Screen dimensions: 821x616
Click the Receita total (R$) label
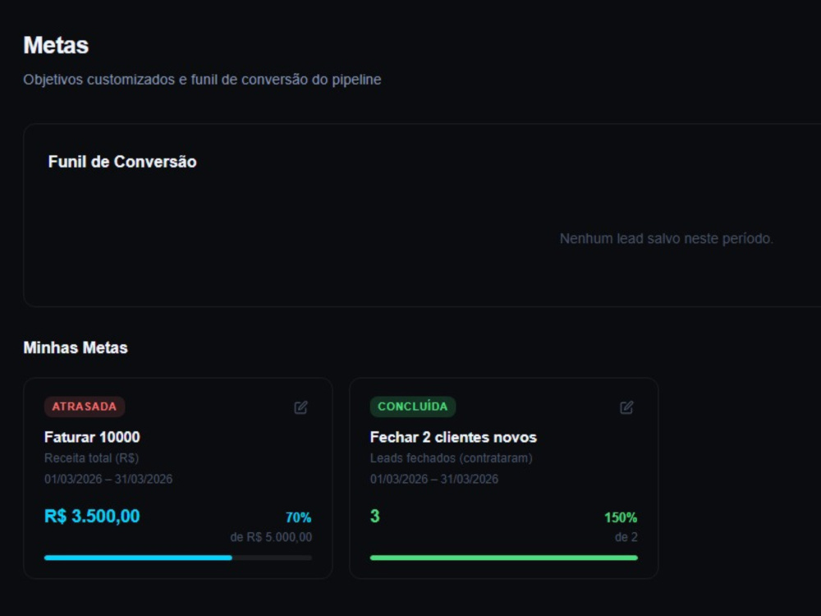coord(92,457)
